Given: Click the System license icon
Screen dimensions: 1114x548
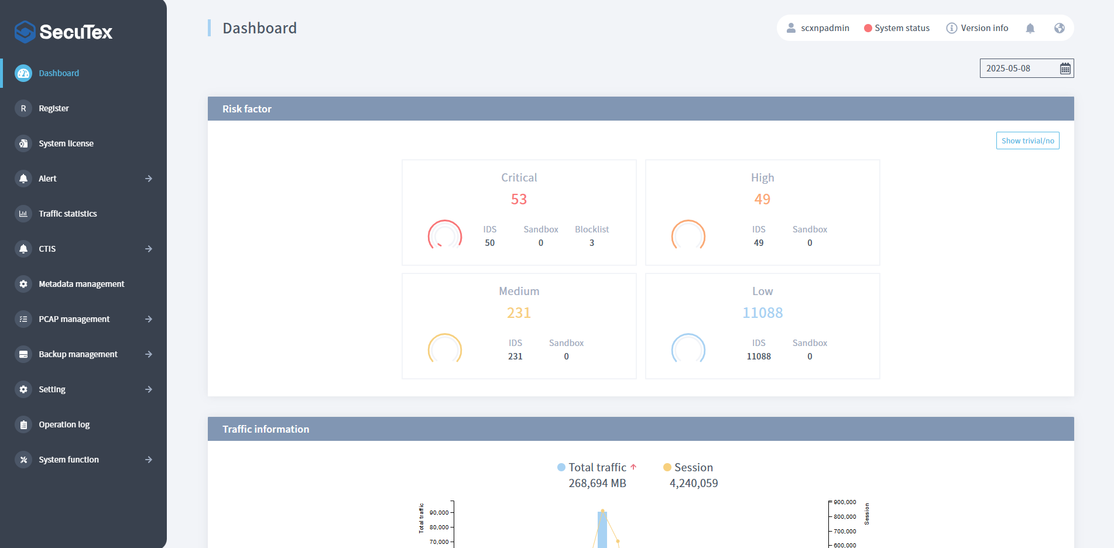Looking at the screenshot, I should click(x=23, y=143).
